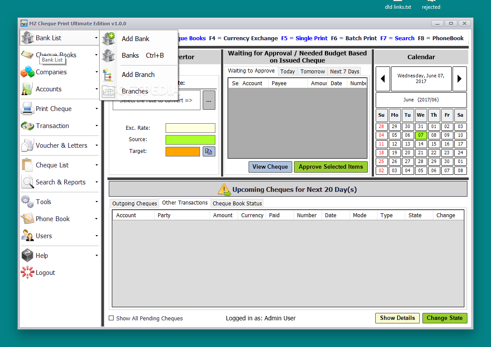Click the View Cheque button
Screen dimensions: 491x347
[270, 167]
